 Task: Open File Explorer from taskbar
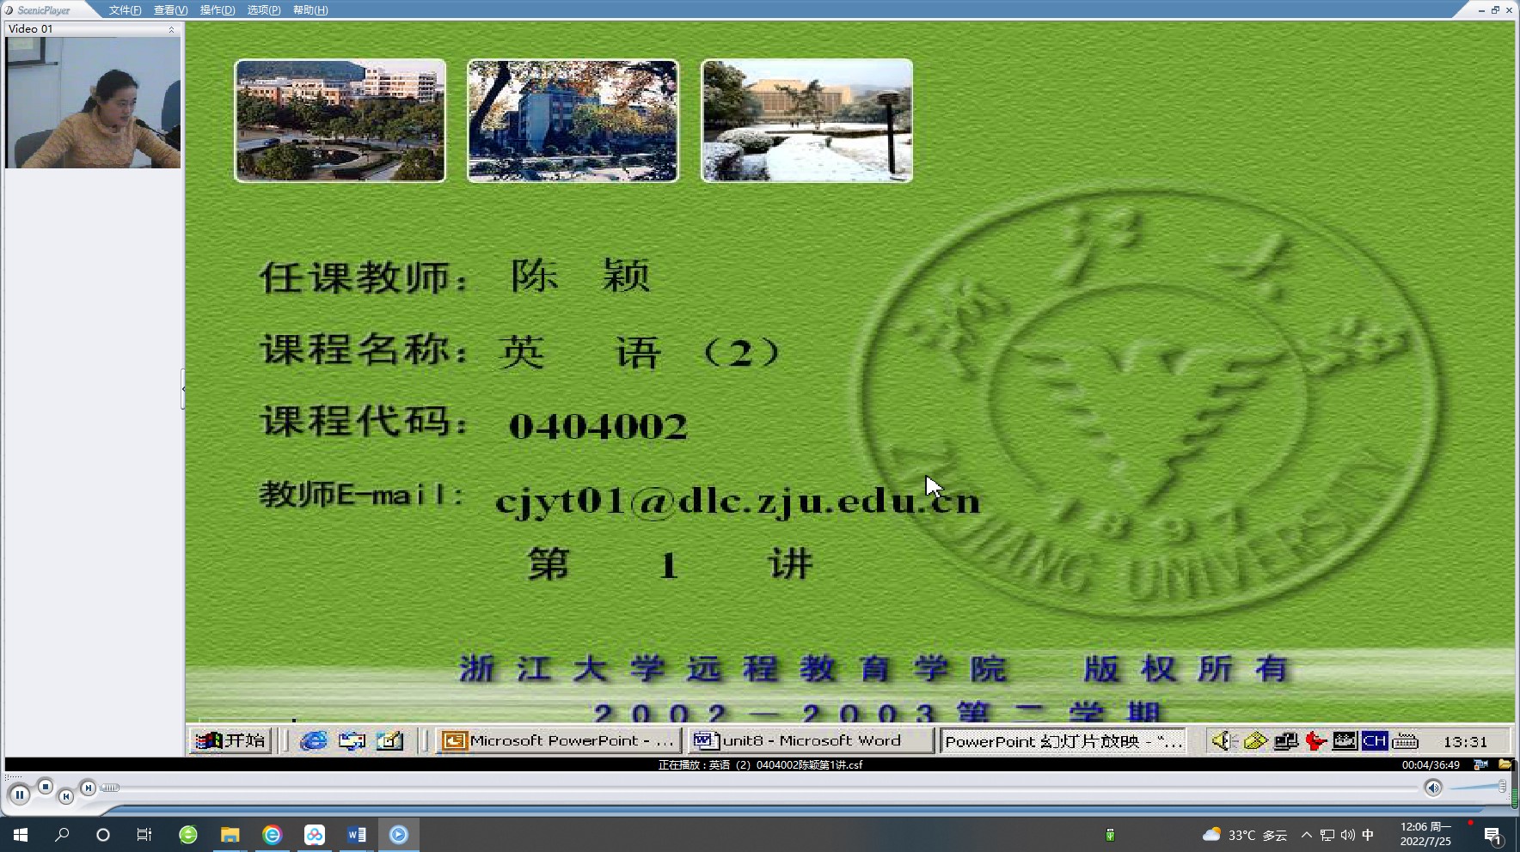230,835
